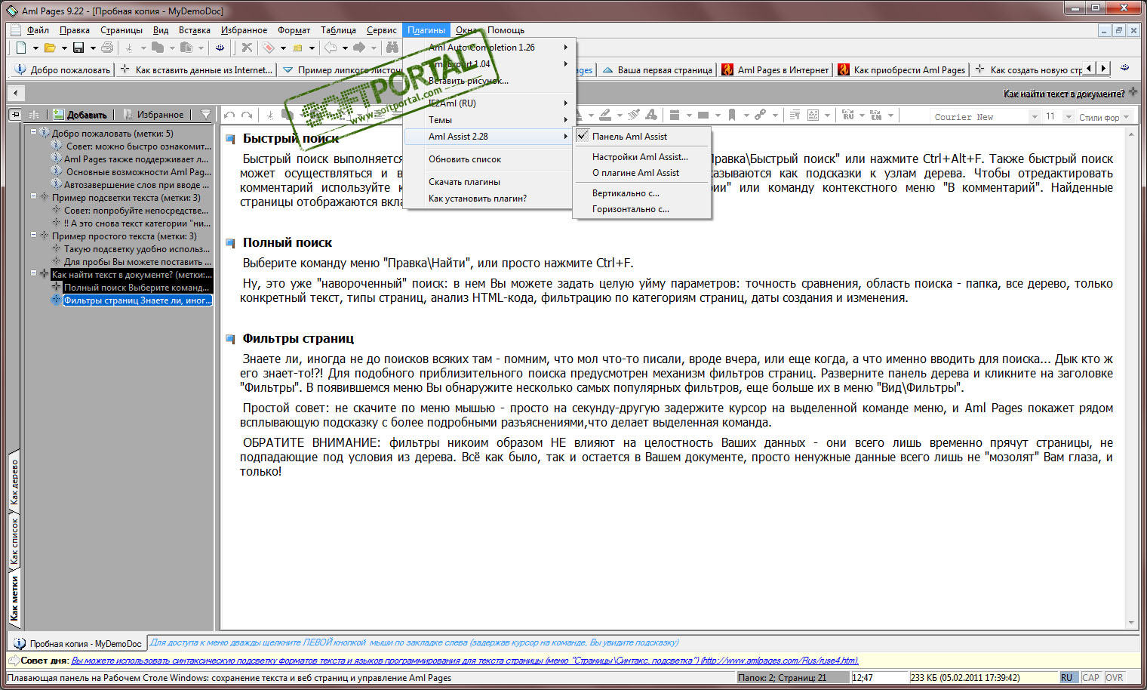The height and width of the screenshot is (690, 1147).
Task: Open the font size 11 dropdown
Action: pyautogui.click(x=1069, y=117)
